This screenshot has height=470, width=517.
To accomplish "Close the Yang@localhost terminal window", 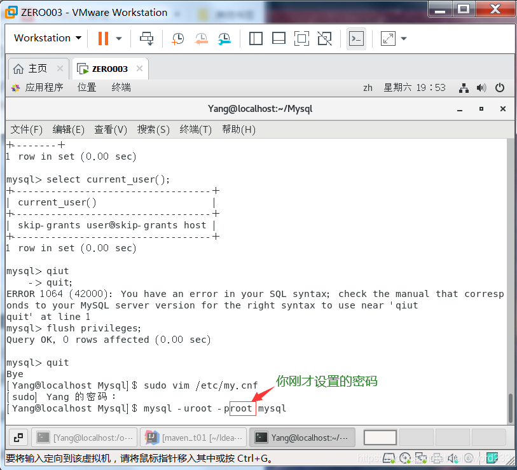I will (x=503, y=109).
